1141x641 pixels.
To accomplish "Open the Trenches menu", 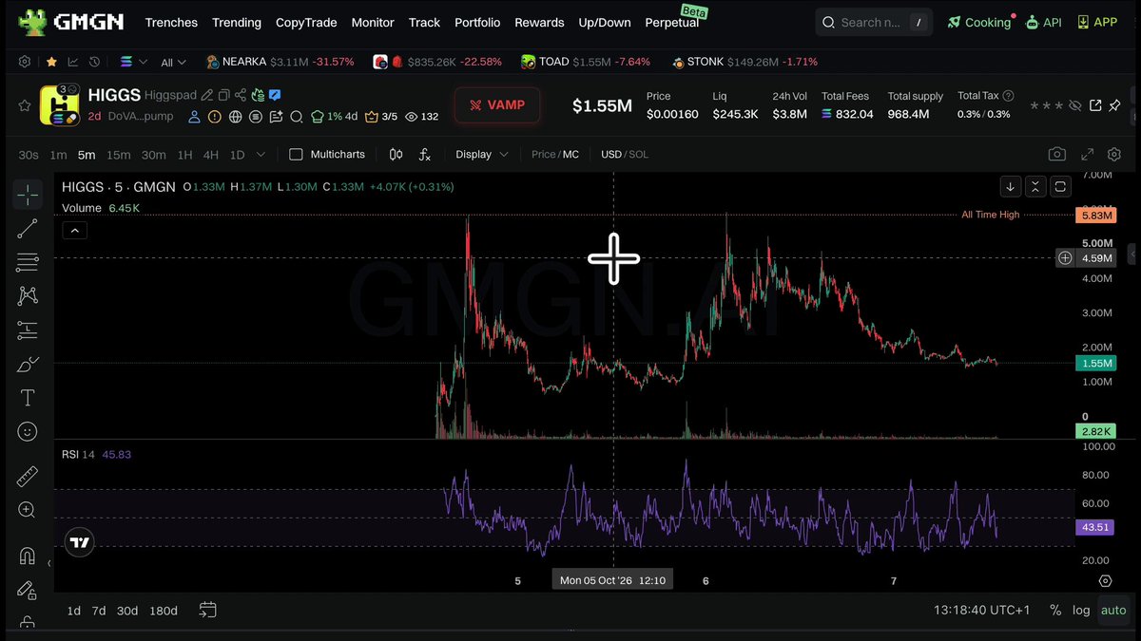I will (171, 22).
